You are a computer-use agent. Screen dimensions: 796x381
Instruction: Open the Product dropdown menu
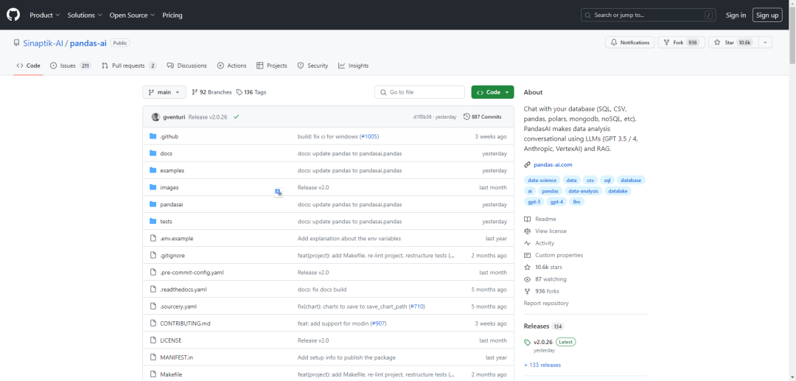(45, 15)
